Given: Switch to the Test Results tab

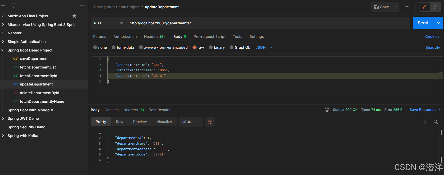Looking at the screenshot, I should coord(160,110).
